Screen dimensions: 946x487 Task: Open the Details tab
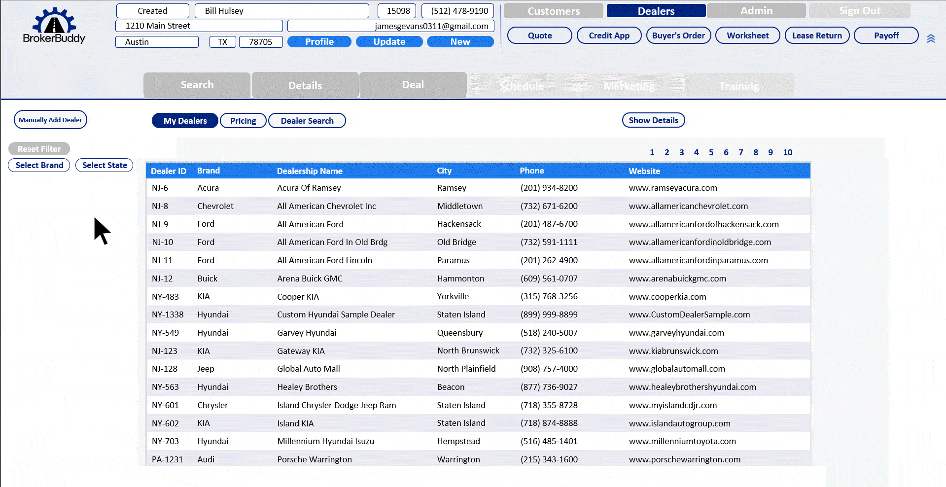tap(305, 86)
